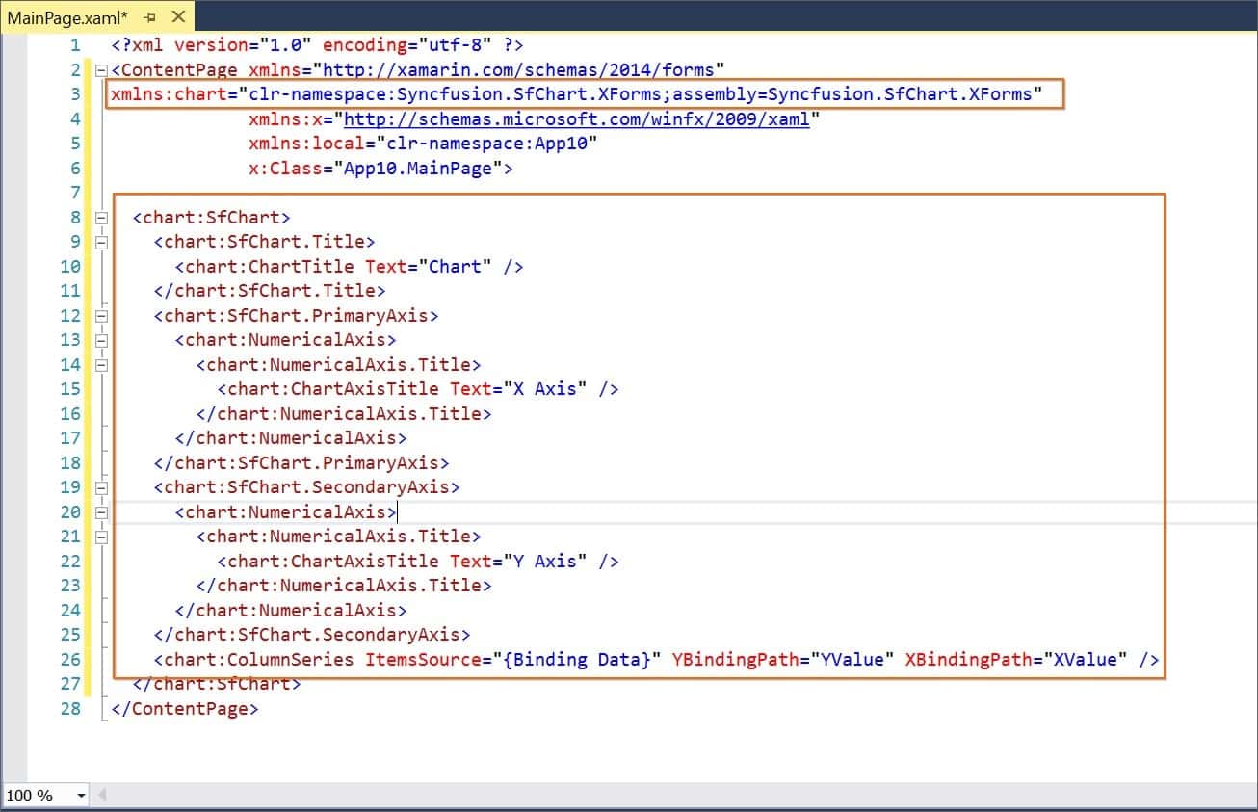Click the "YValue" binding value
Image resolution: width=1258 pixels, height=812 pixels.
[x=852, y=660]
